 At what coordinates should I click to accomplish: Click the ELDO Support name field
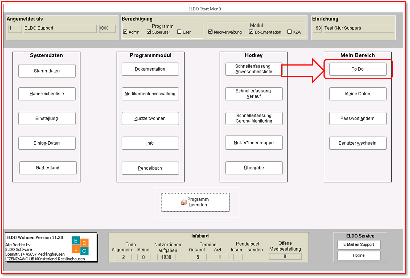[60, 29]
